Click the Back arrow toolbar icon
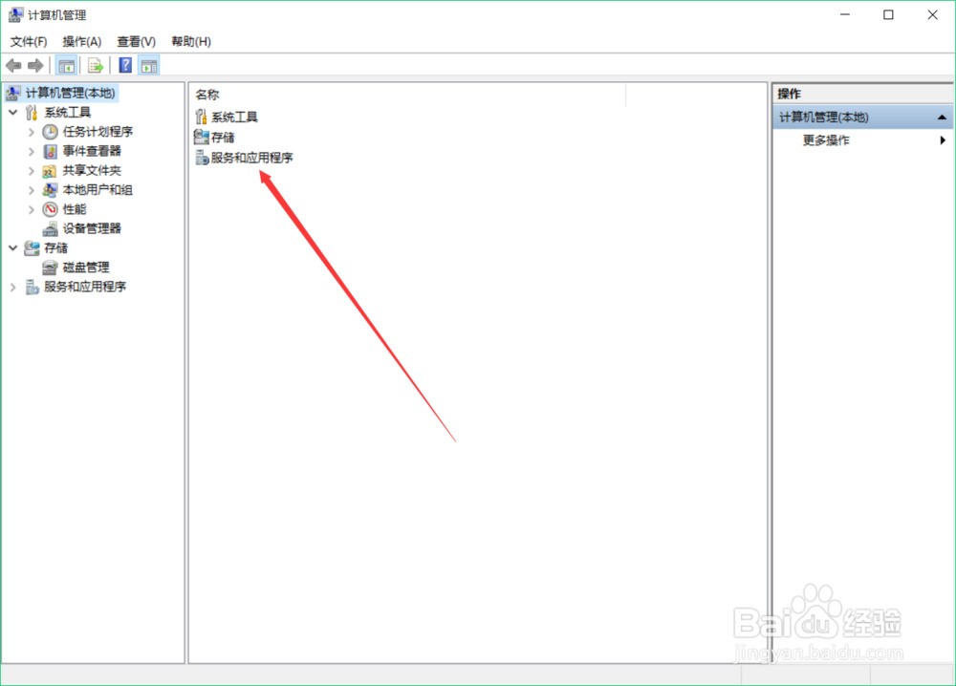The height and width of the screenshot is (686, 956). 13,65
